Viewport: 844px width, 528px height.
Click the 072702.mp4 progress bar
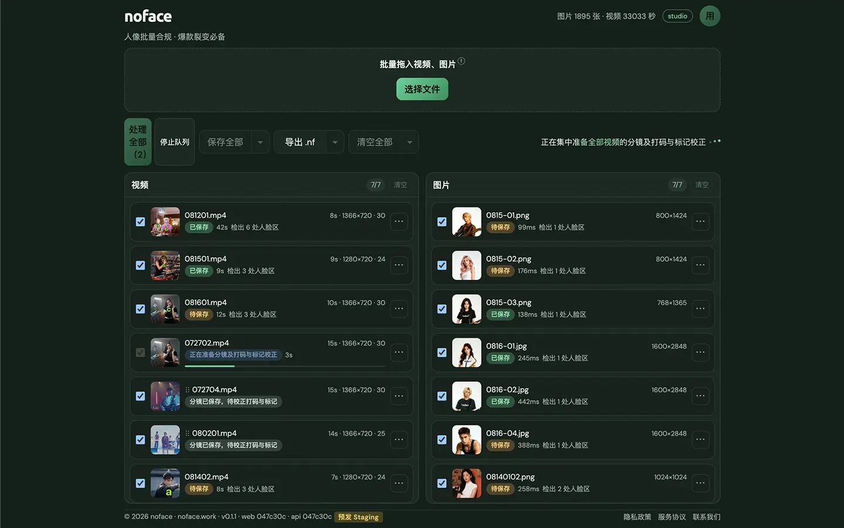click(x=285, y=366)
